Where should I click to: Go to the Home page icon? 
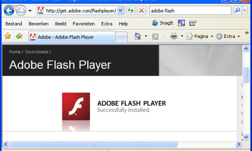138,36
